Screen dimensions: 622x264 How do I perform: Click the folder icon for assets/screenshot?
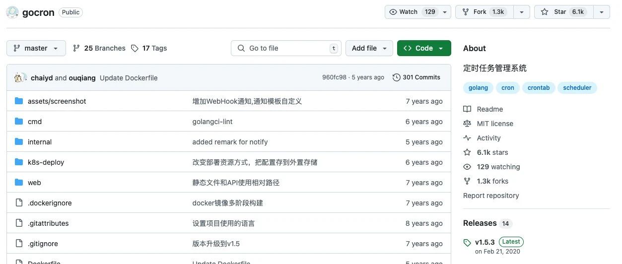coord(19,101)
